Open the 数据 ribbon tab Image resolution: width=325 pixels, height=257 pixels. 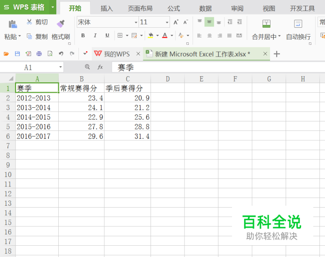click(205, 8)
